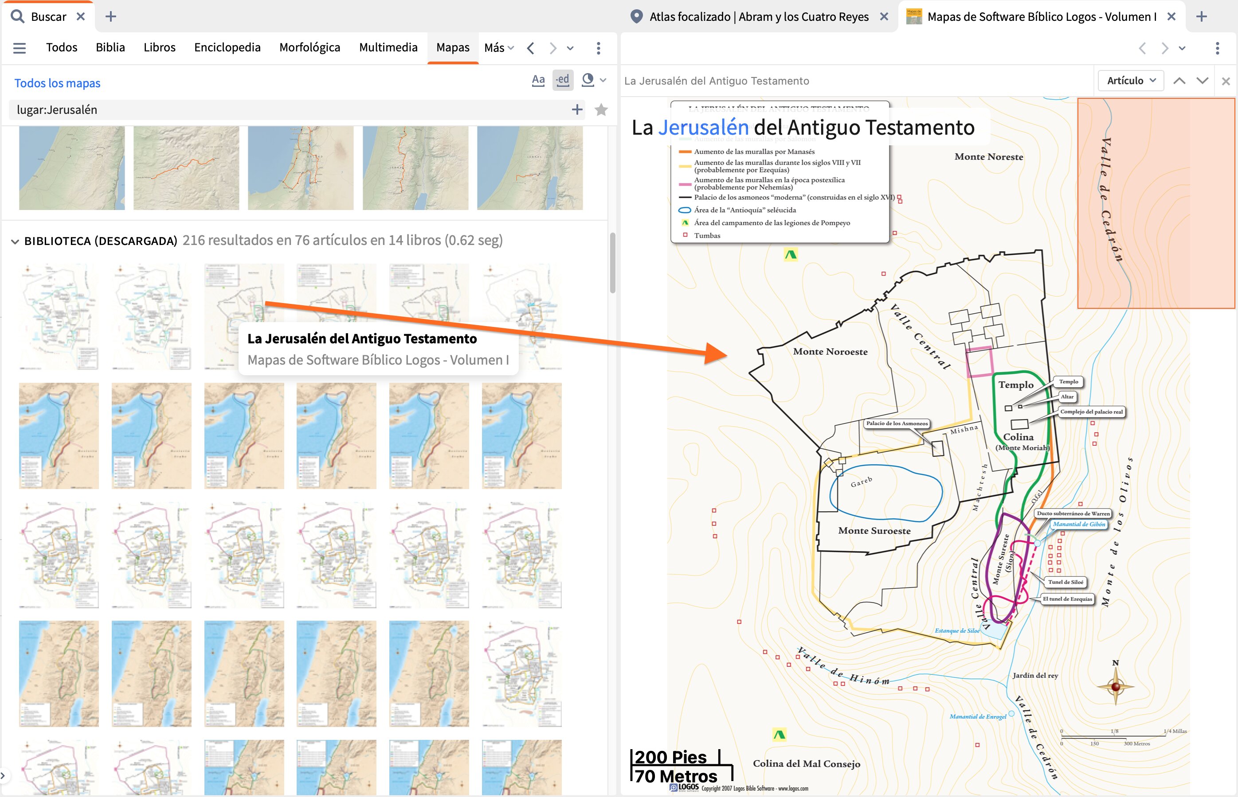Viewport: 1238px width, 797px height.
Task: Click the Complejo del palacio real label
Action: tap(1091, 412)
